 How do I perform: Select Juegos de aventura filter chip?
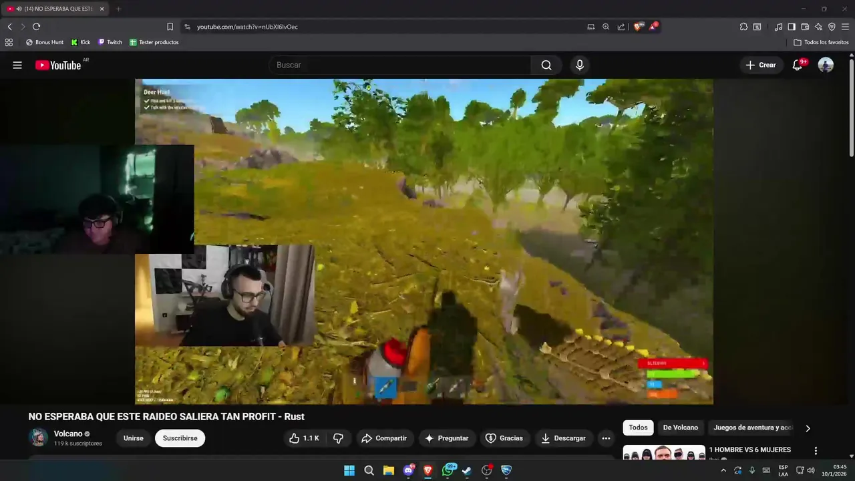click(x=753, y=428)
